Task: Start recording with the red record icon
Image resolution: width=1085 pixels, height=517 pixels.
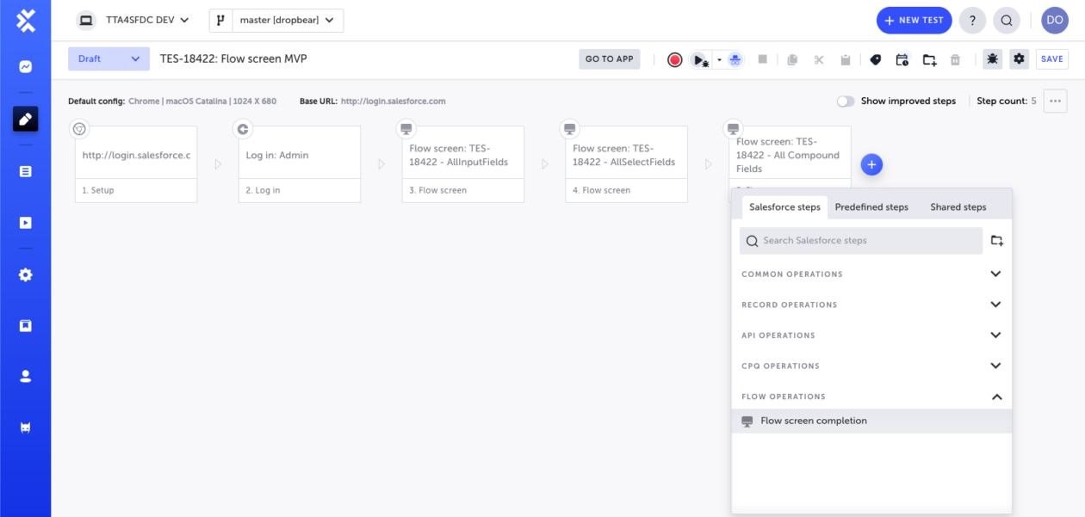Action: [x=674, y=58]
